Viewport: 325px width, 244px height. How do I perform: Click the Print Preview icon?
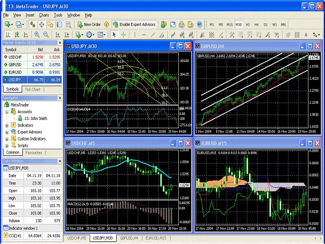click(191, 24)
